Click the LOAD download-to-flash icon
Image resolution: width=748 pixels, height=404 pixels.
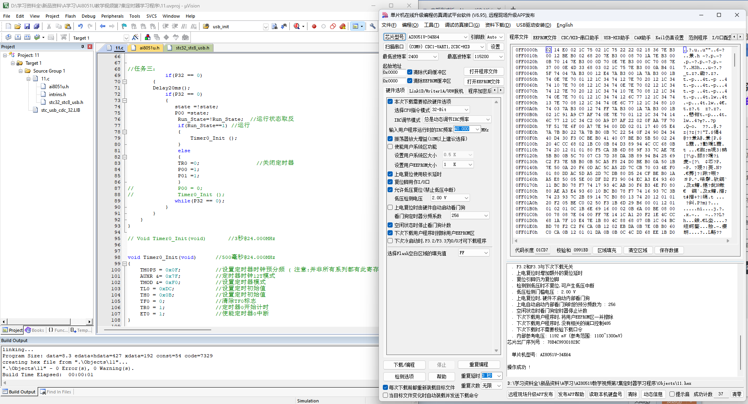(x=64, y=37)
